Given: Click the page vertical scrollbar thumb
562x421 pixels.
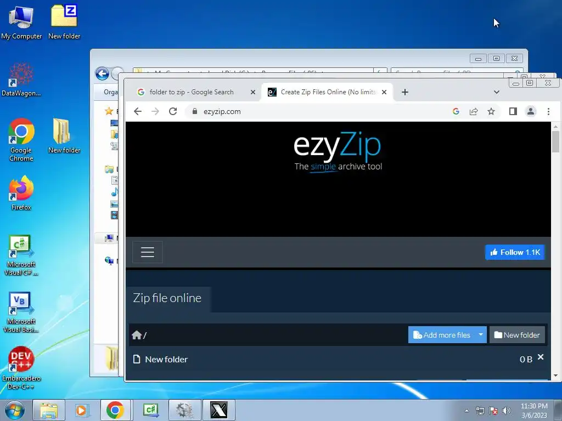Looking at the screenshot, I should coord(555,141).
